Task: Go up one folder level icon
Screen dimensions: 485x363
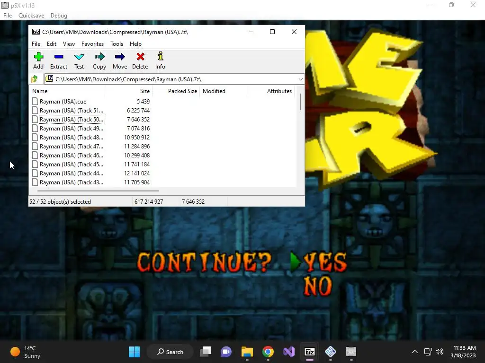Action: [35, 79]
